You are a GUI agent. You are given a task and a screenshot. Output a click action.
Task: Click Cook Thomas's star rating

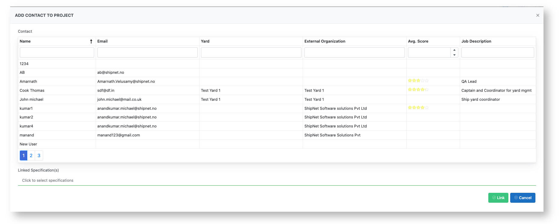pyautogui.click(x=418, y=90)
